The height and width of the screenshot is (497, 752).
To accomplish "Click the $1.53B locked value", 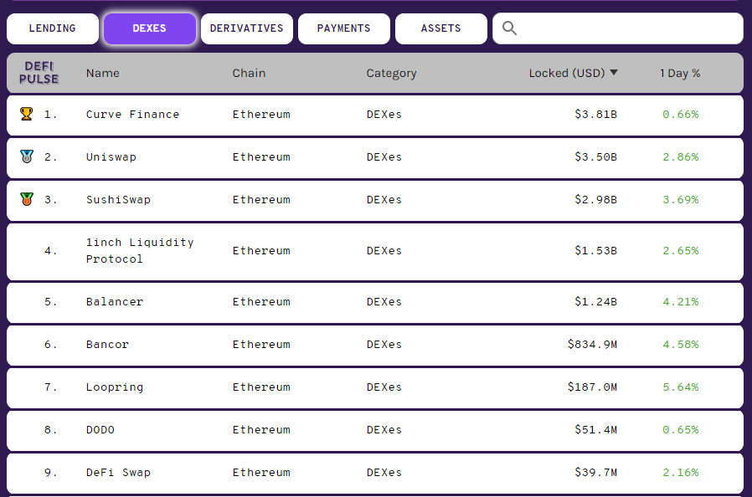I will [x=595, y=251].
